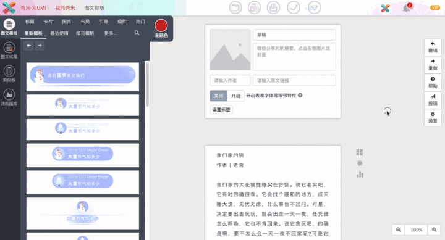Viewport: 445px width, 240px height.
Task: Click the checkmark icon in top toolbar
Action: click(294, 7)
